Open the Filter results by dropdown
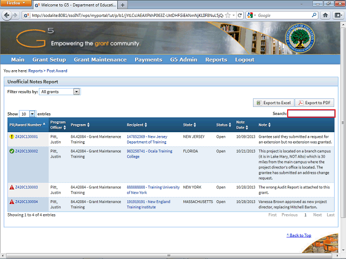This screenshot has width=346, height=259. tap(59, 92)
